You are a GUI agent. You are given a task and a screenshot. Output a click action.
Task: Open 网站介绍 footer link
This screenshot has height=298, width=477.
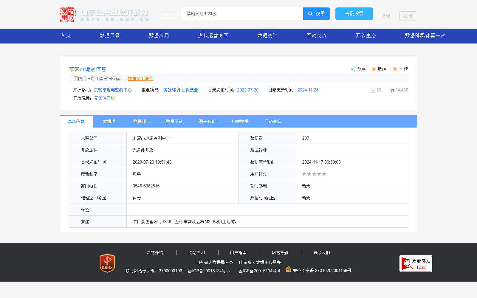point(155,253)
